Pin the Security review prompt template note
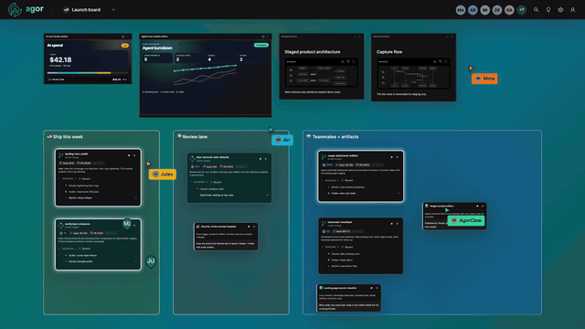This screenshot has width=585, height=329. pos(249,227)
